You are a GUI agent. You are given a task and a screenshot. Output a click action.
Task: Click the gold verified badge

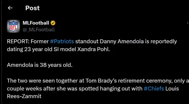pyautogui.click(x=53, y=23)
